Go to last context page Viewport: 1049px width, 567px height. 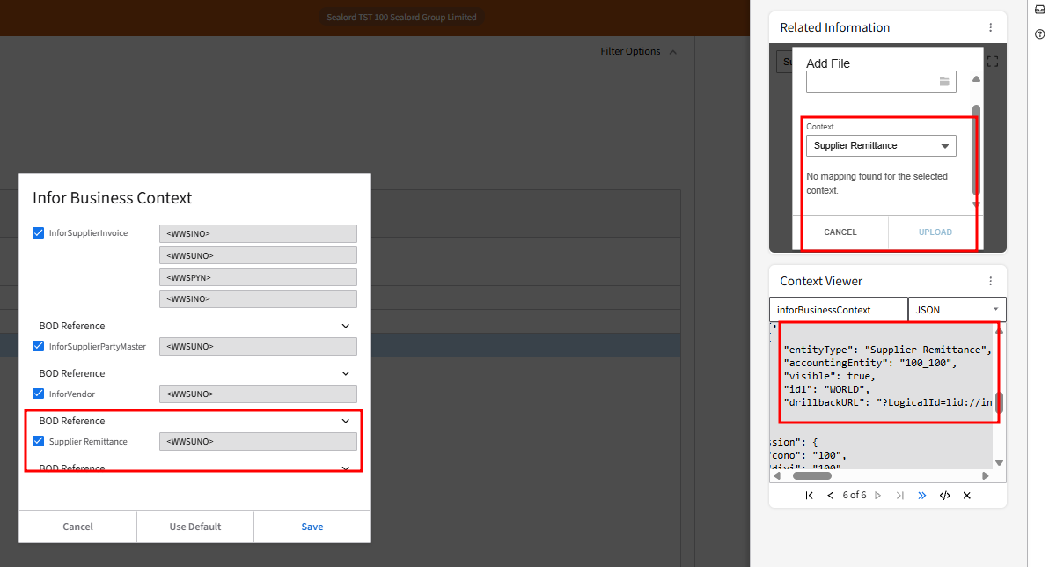tap(900, 496)
